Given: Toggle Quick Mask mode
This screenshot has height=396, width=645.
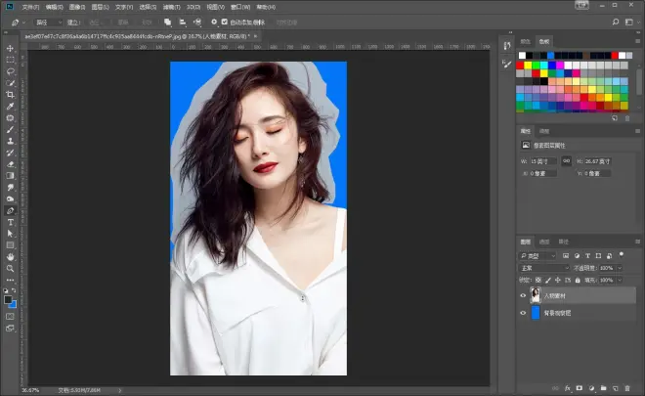Looking at the screenshot, I should pos(10,317).
